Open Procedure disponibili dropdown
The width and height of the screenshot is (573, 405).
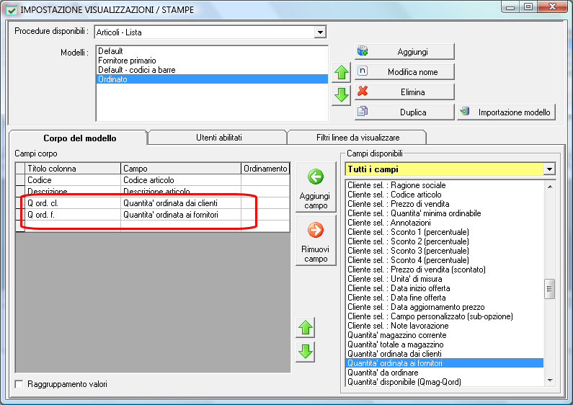coord(320,32)
